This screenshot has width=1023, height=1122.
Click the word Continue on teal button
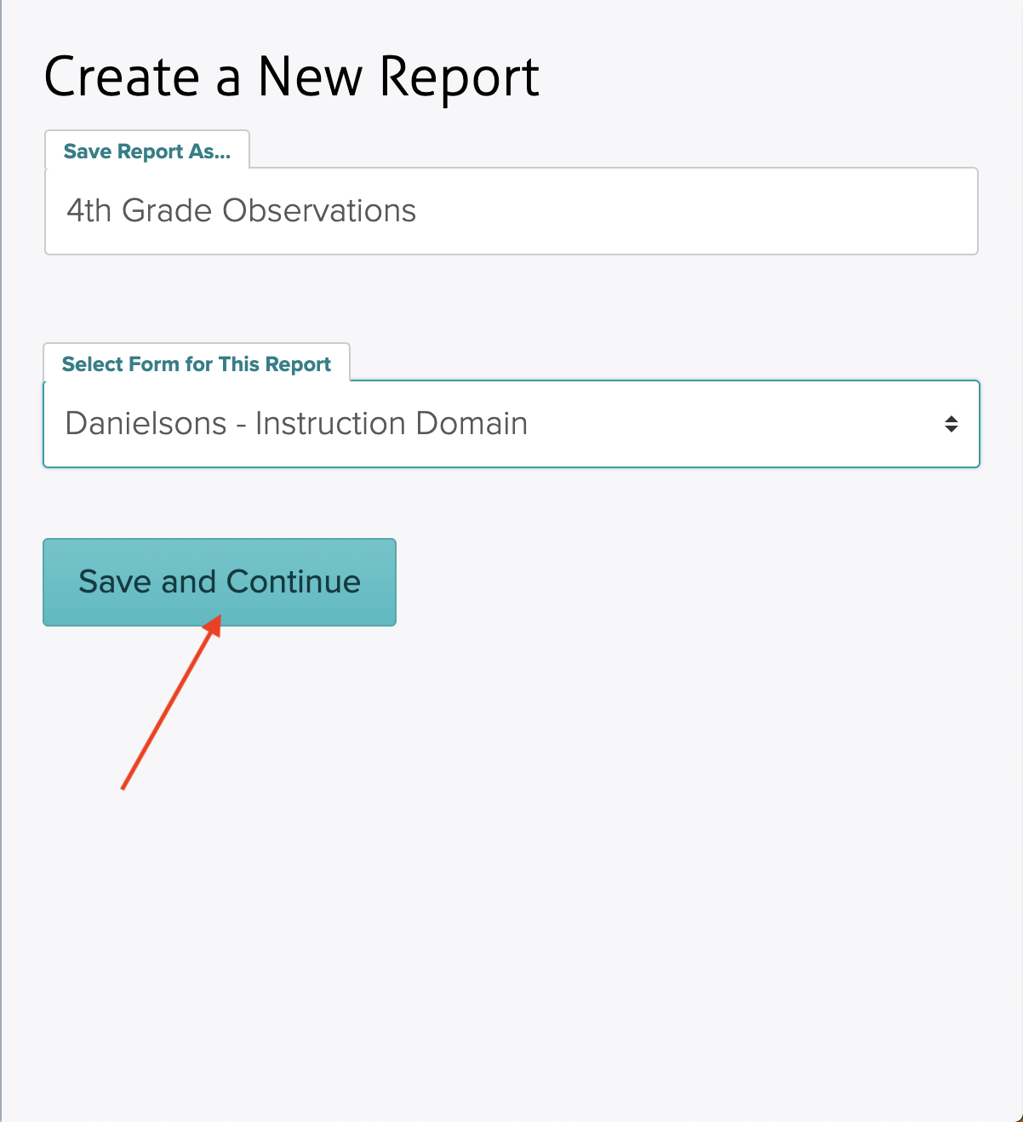(294, 581)
